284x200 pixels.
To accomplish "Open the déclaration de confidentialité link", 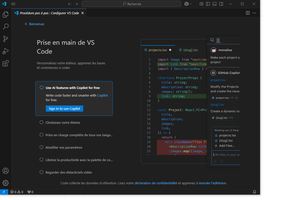I will click(x=156, y=183).
